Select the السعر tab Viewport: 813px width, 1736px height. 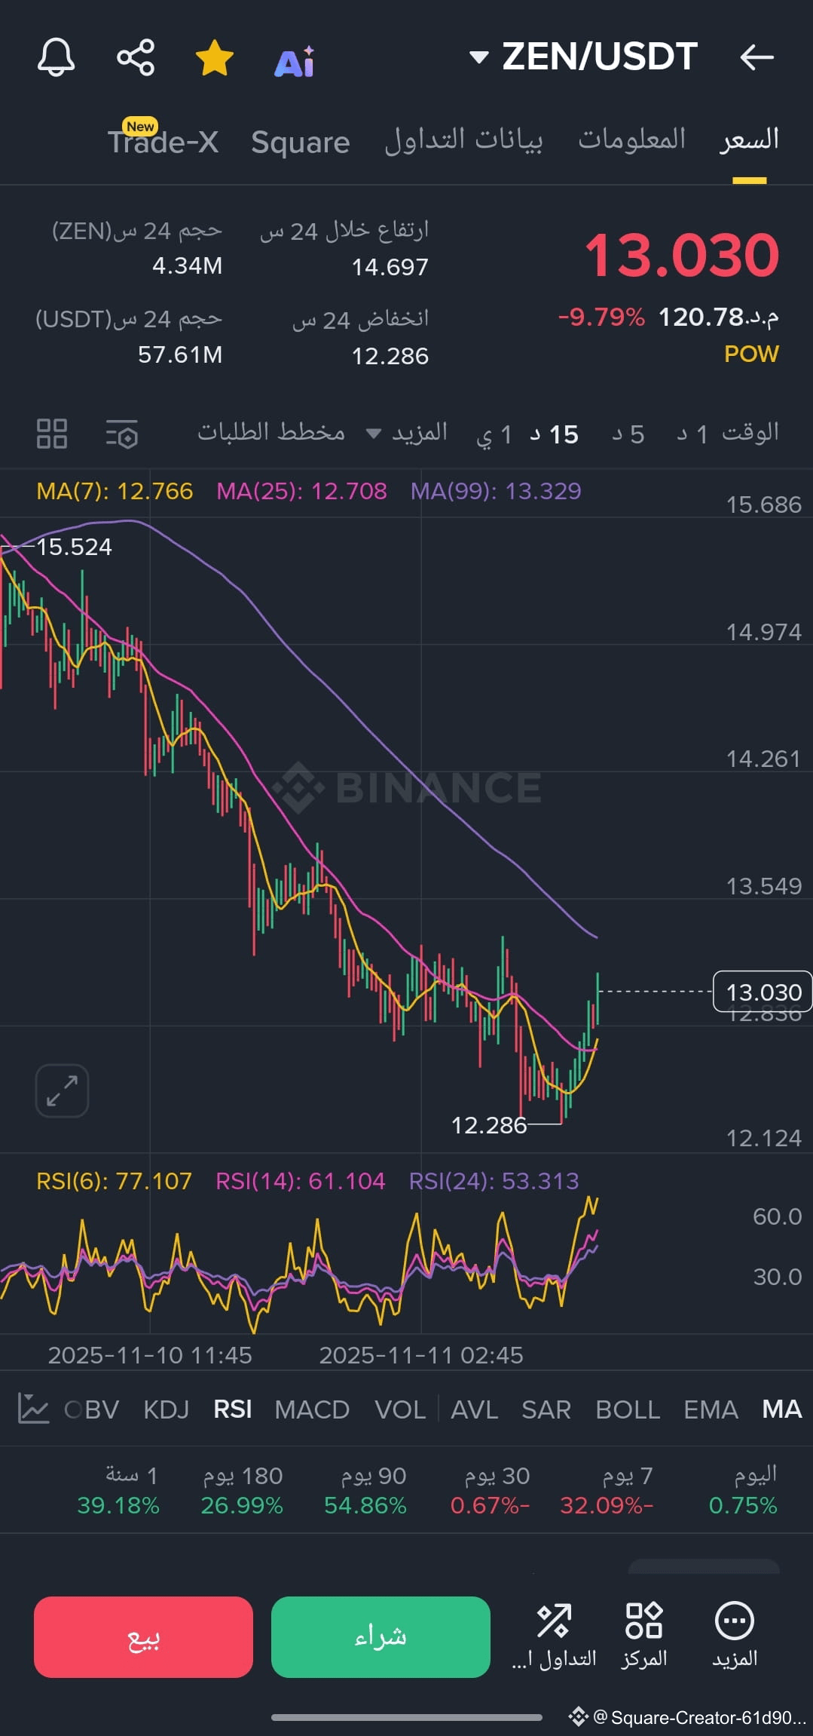tap(749, 140)
